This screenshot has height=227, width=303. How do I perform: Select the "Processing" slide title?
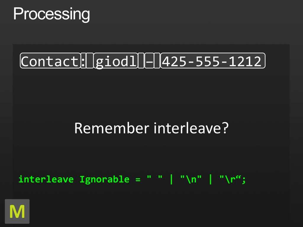pos(51,14)
